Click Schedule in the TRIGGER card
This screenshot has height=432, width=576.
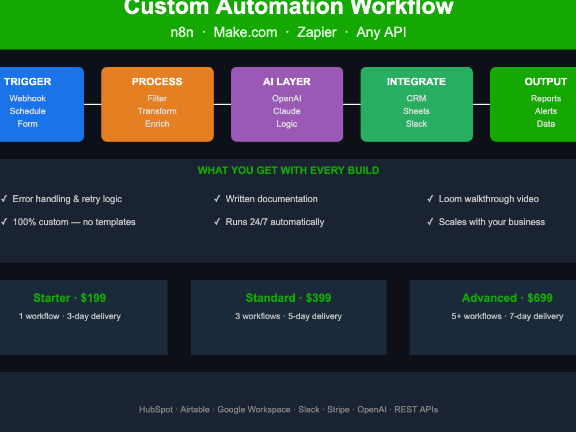pyautogui.click(x=28, y=111)
